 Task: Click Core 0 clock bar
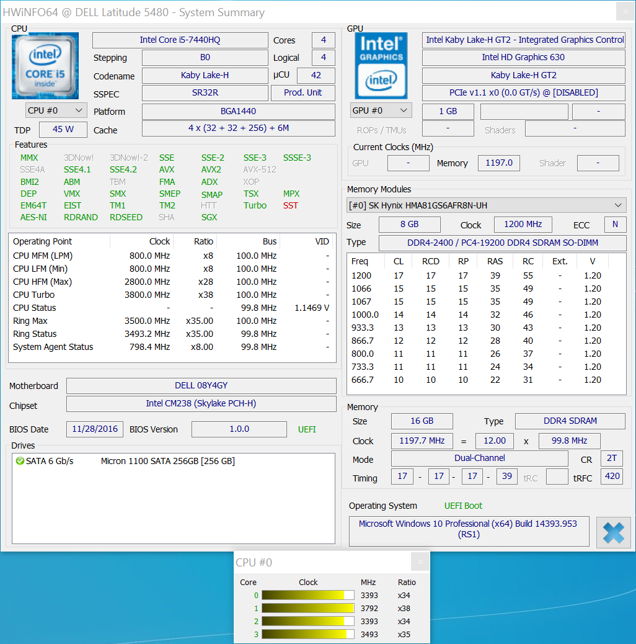pyautogui.click(x=307, y=595)
